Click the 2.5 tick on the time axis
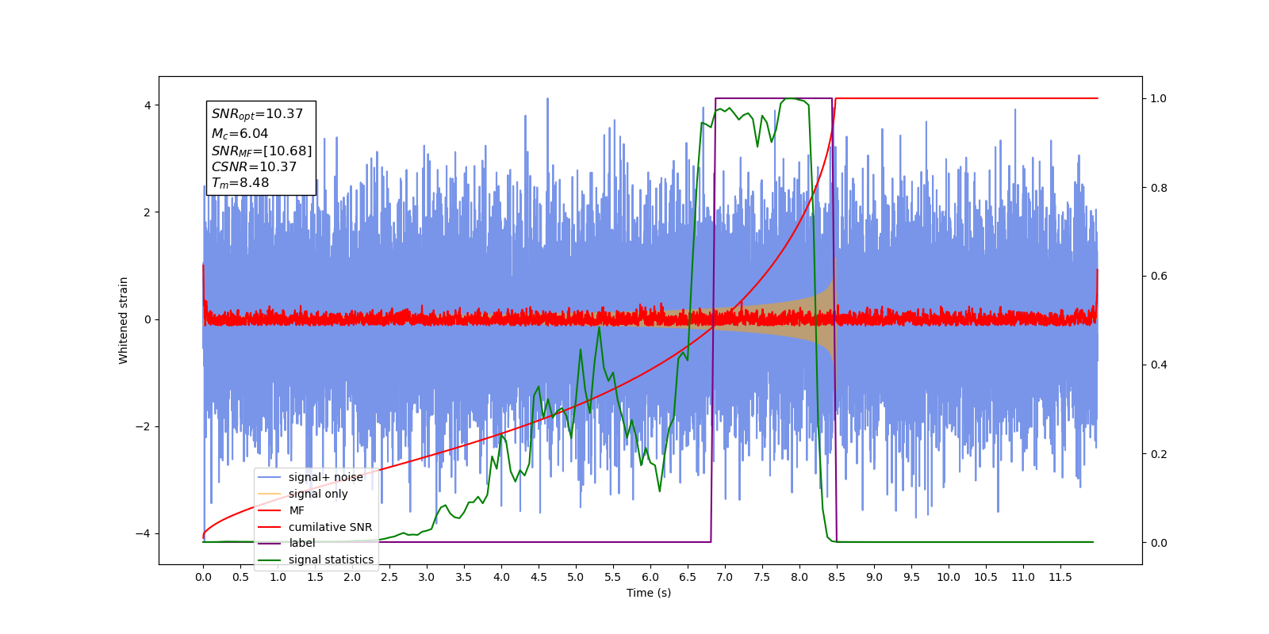Viewport: 1269px width, 634px height. pyautogui.click(x=389, y=577)
